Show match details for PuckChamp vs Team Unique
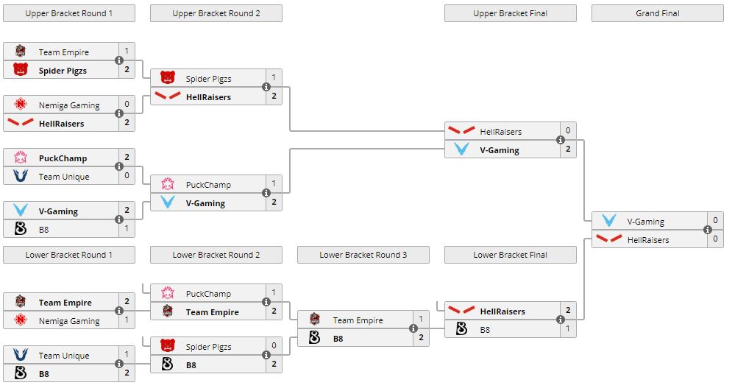 pos(119,167)
